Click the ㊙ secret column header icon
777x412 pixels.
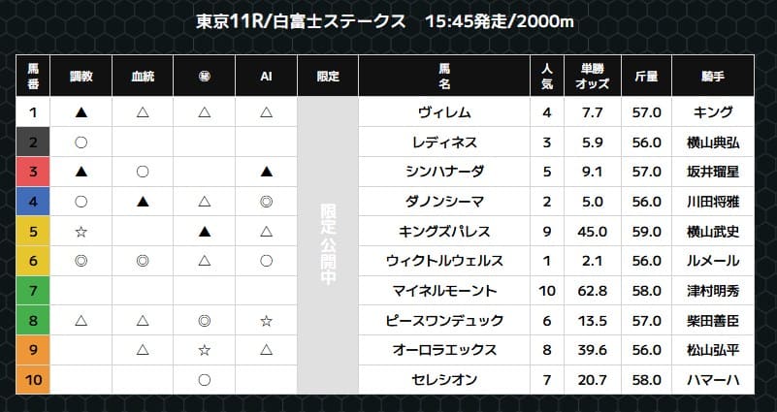(x=204, y=75)
